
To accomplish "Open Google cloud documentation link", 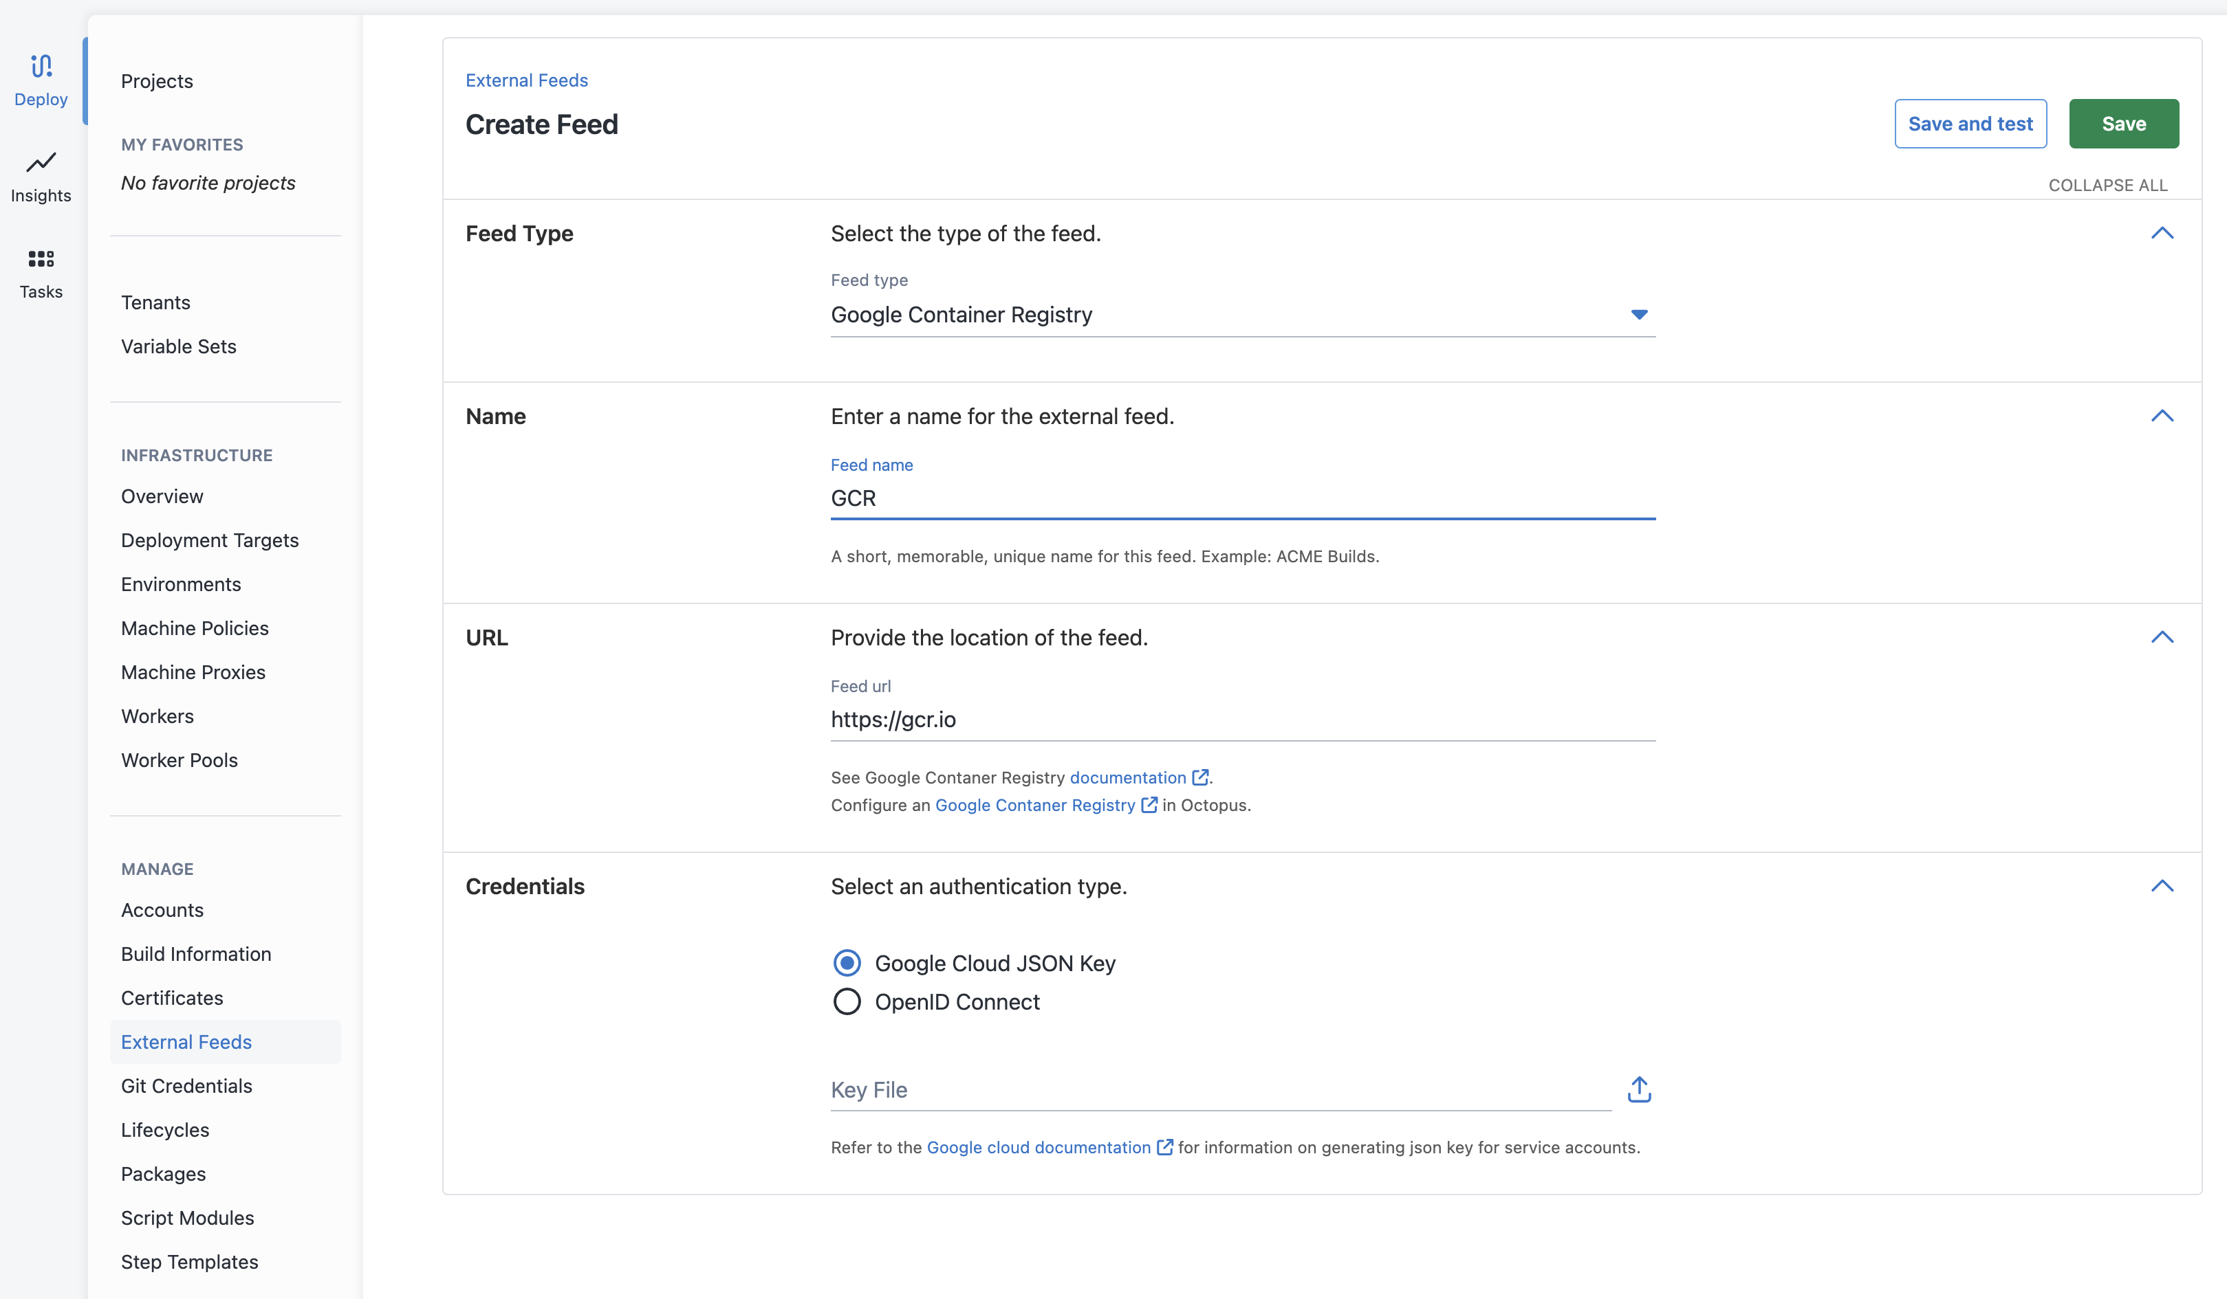I will coord(1039,1146).
